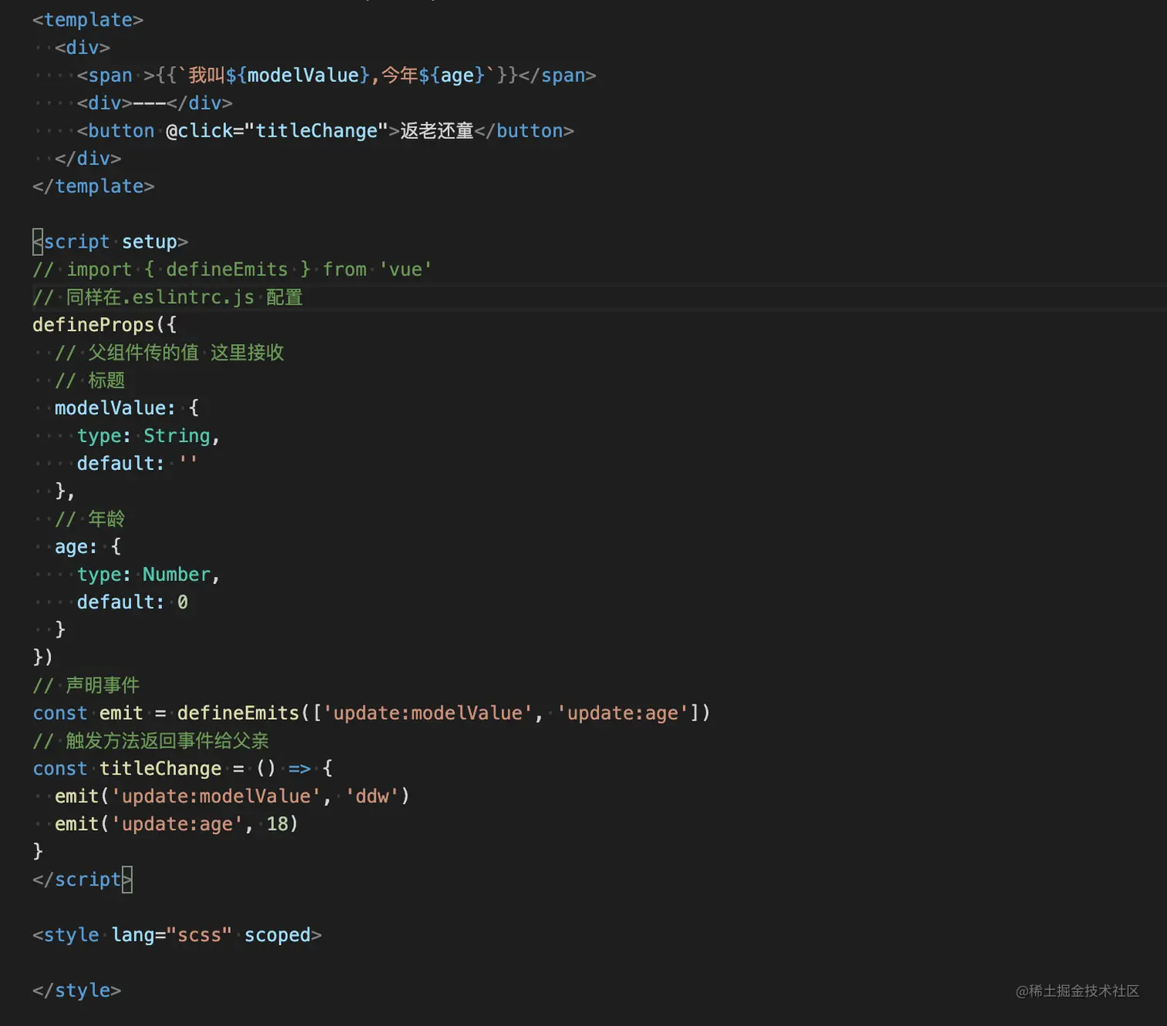The image size is (1167, 1026).
Task: Click the defineProps({ line
Action: (x=104, y=326)
